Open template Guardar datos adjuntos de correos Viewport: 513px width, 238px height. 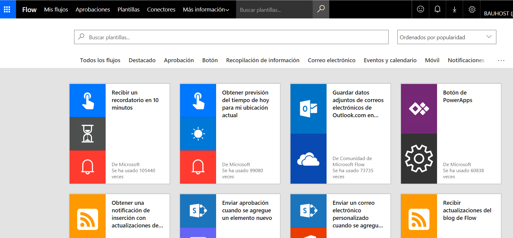[x=358, y=104]
